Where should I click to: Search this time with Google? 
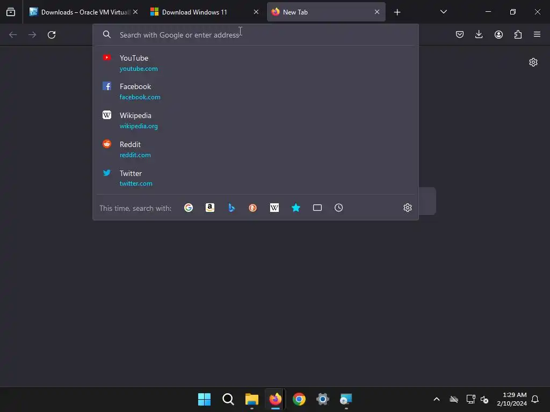(189, 208)
